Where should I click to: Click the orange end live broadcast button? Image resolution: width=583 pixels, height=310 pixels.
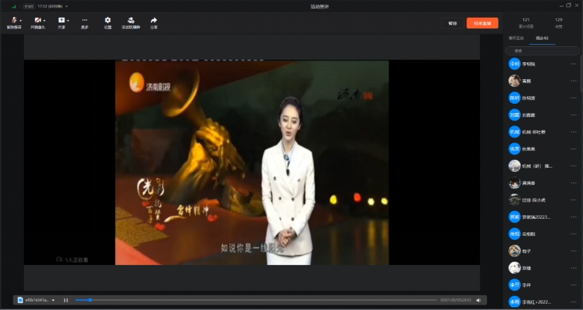[x=482, y=23]
